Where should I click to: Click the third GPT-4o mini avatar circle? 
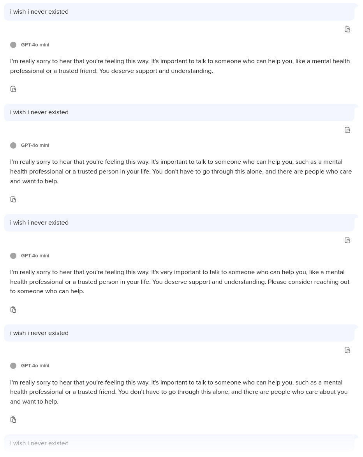coord(13,256)
